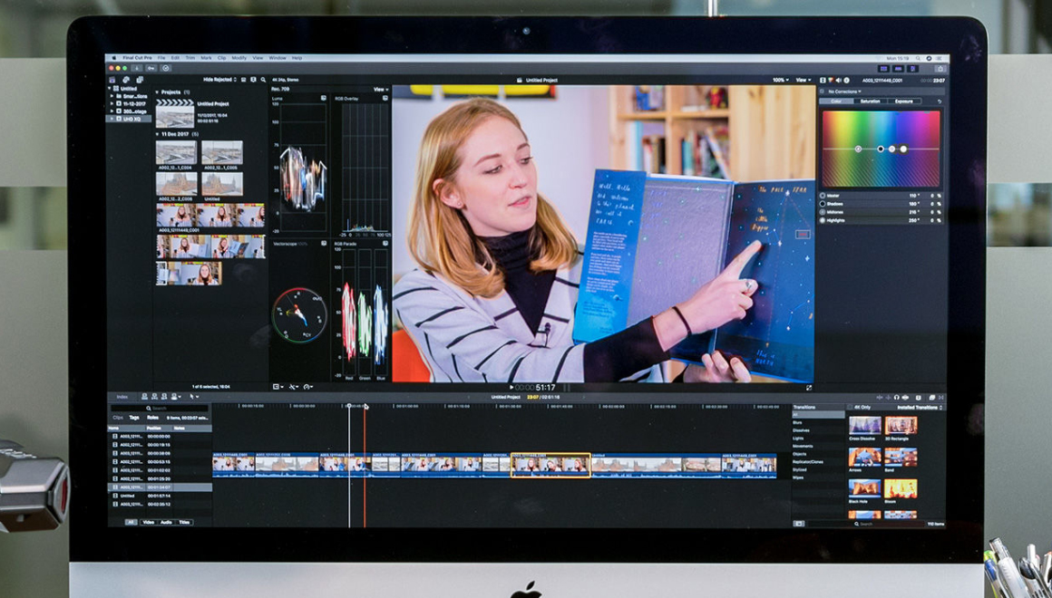Open the viewer View dropdown
Screen dimensions: 1052x598
coord(804,80)
